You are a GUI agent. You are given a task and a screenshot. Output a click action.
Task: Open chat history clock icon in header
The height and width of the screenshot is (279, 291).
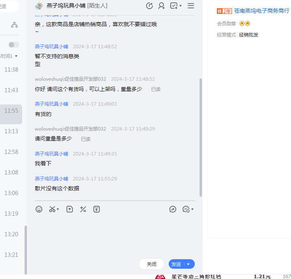(149, 6)
